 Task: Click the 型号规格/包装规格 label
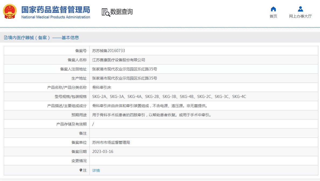tap(71, 97)
